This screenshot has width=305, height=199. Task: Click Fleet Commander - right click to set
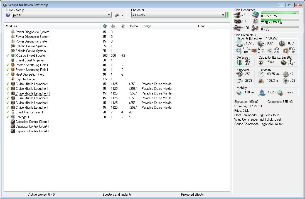257,115
